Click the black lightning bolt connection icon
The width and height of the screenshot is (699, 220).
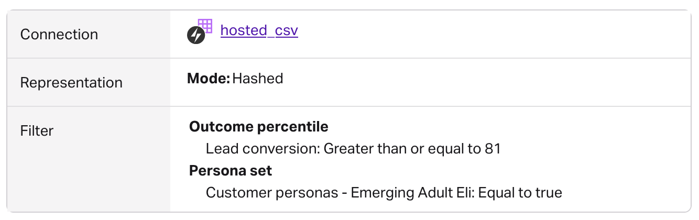pos(195,36)
